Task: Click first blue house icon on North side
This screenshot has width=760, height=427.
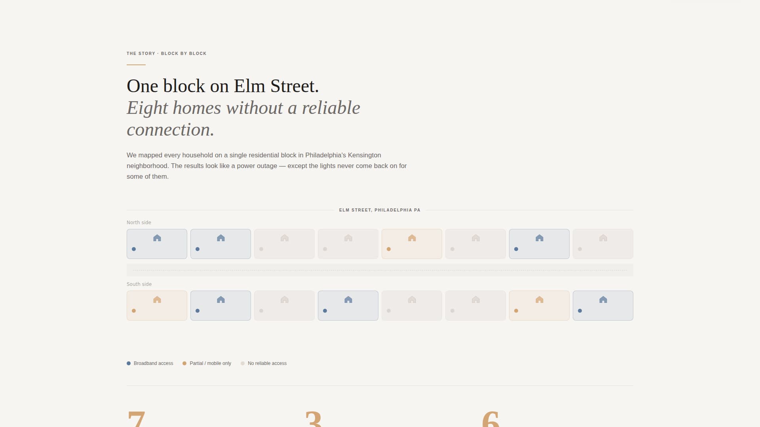Action: point(157,238)
